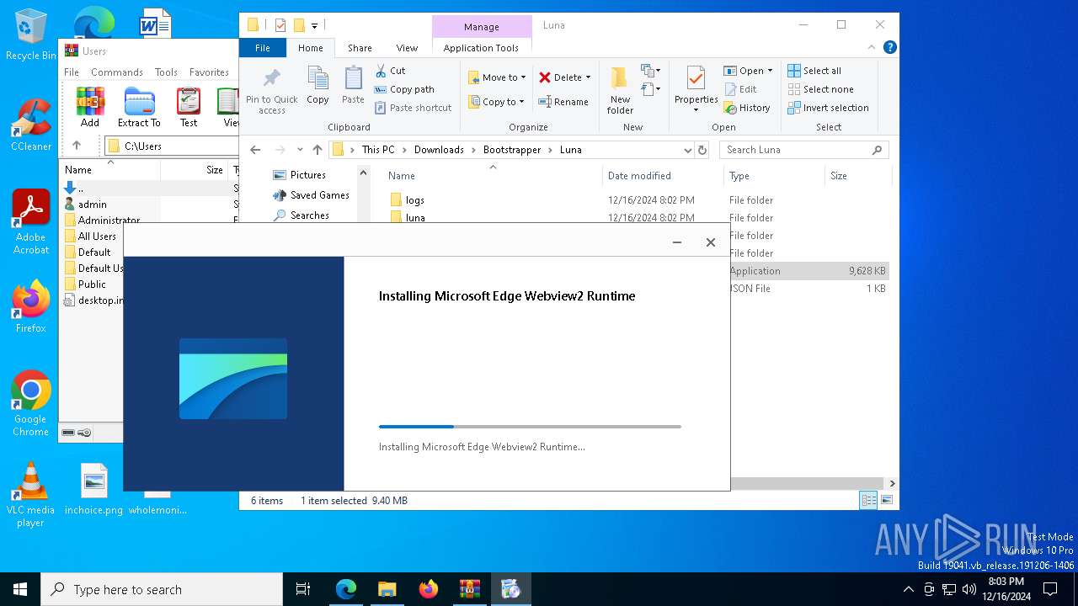Screen dimensions: 1078x606
Task: Click Extract To in WinRAR toolbar
Action: coord(139,107)
